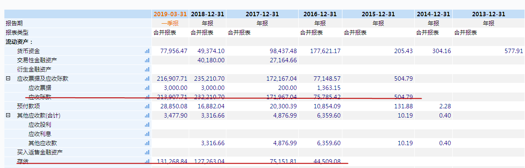Select the 交易性金融资产 row label
The image size is (525, 168).
point(37,61)
